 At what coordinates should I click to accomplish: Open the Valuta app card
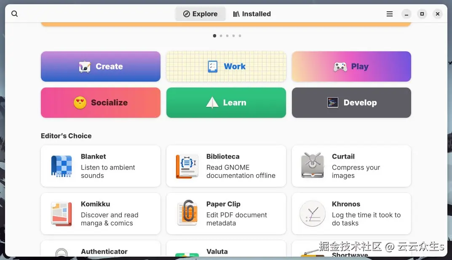tap(226, 249)
